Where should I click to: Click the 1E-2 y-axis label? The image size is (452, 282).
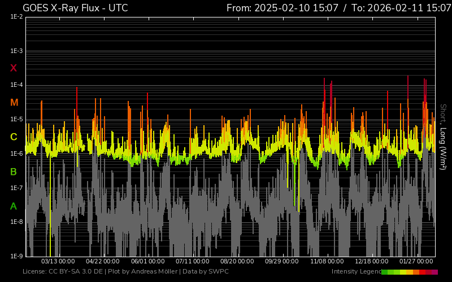point(16,17)
